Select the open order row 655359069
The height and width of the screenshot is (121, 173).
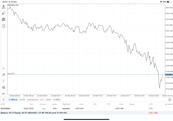81,109
